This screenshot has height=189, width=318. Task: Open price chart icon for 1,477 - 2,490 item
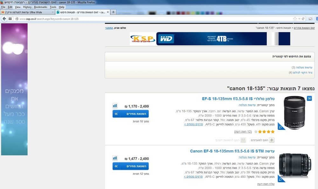(x=115, y=158)
